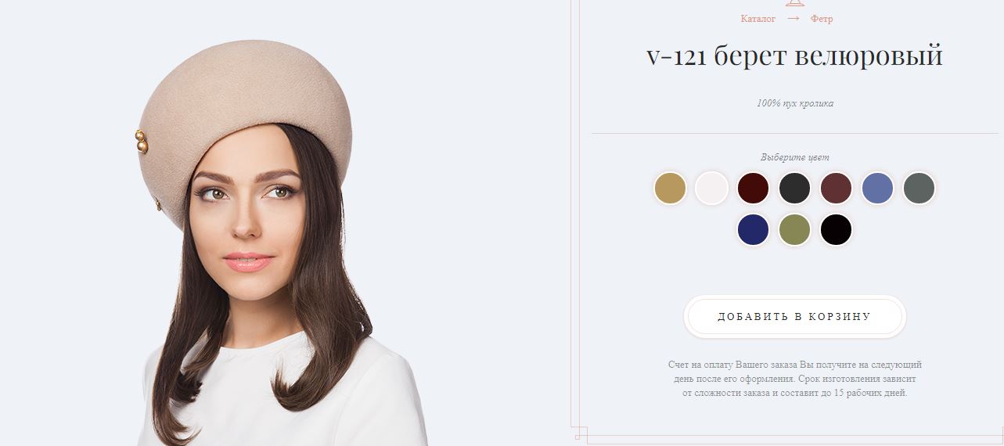Viewport: 1004px width, 446px height.
Task: Click the golden pin on the beret
Action: tap(142, 142)
